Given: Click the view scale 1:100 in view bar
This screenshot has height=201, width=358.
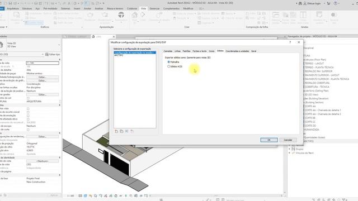Looking at the screenshot, I should (70, 196).
